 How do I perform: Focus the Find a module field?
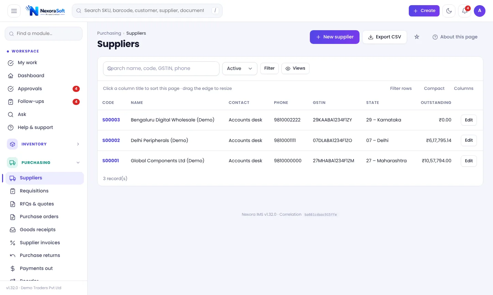(43, 34)
